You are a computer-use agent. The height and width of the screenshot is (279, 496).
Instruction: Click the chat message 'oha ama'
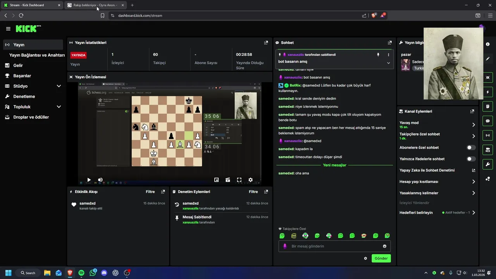[302, 173]
